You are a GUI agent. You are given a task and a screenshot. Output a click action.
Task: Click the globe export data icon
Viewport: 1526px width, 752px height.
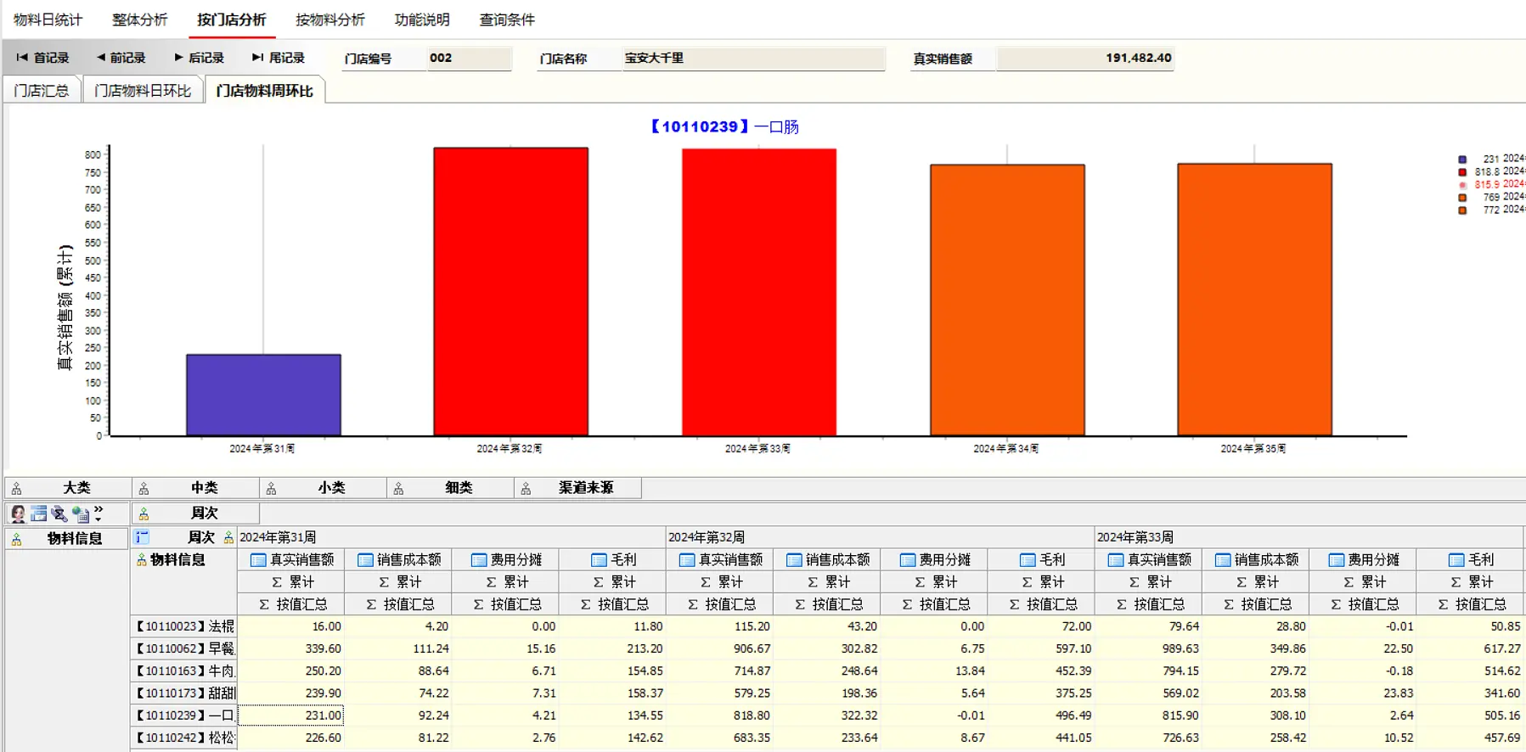tap(81, 513)
